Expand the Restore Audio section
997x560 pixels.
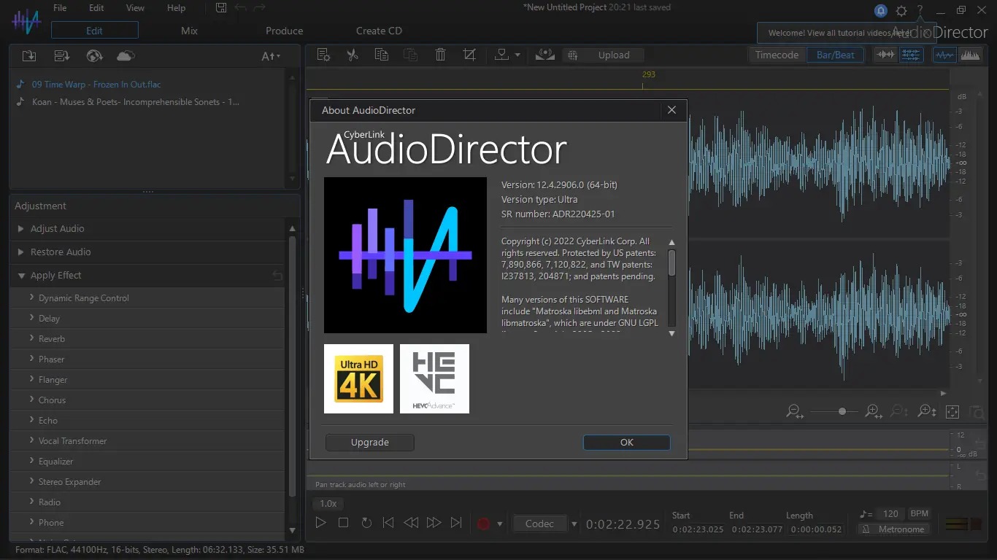click(x=61, y=252)
